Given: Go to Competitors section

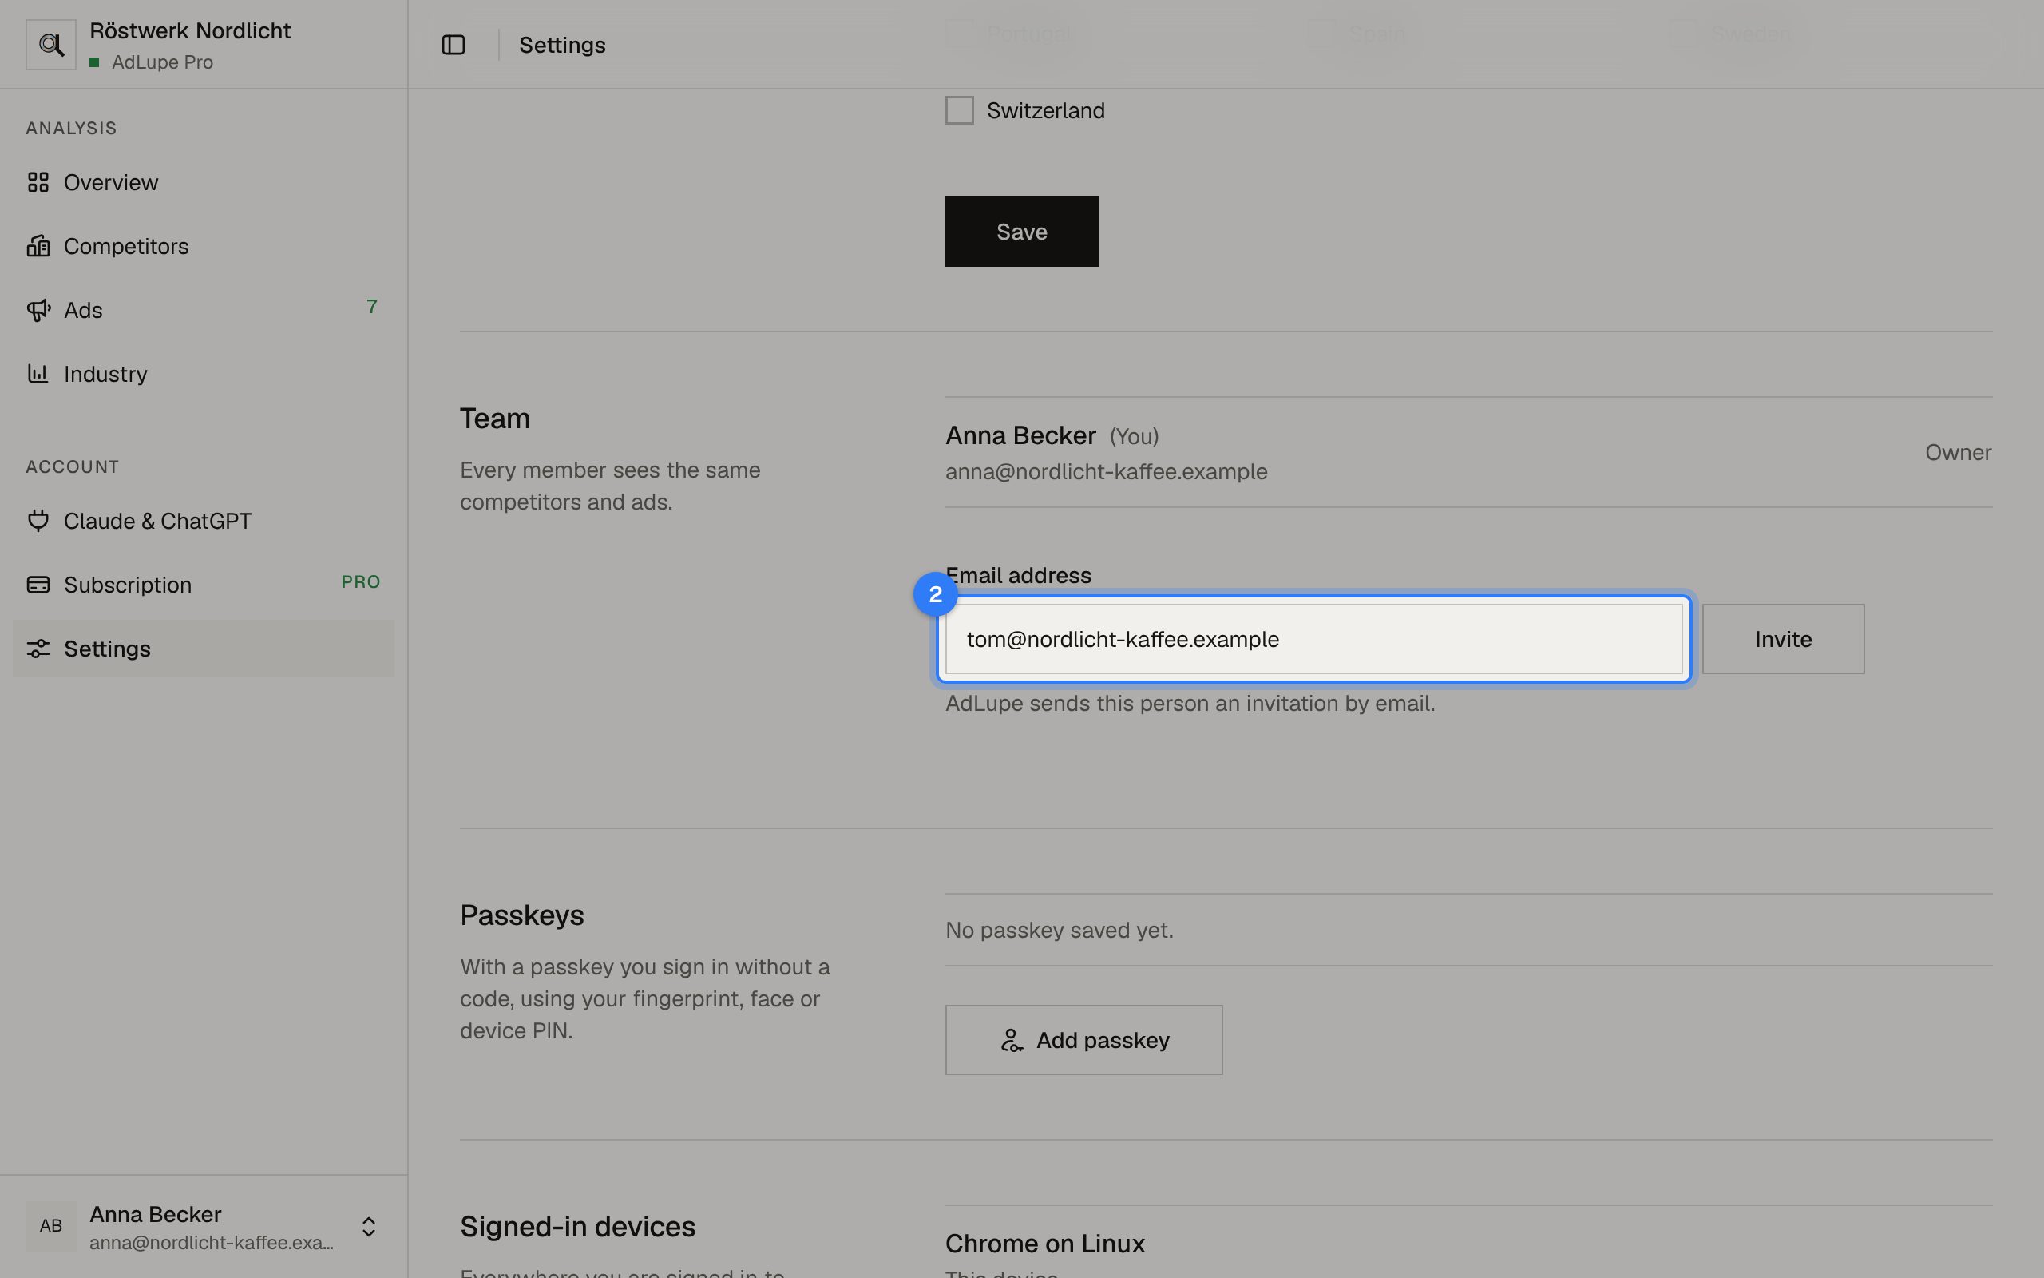Looking at the screenshot, I should click(203, 246).
